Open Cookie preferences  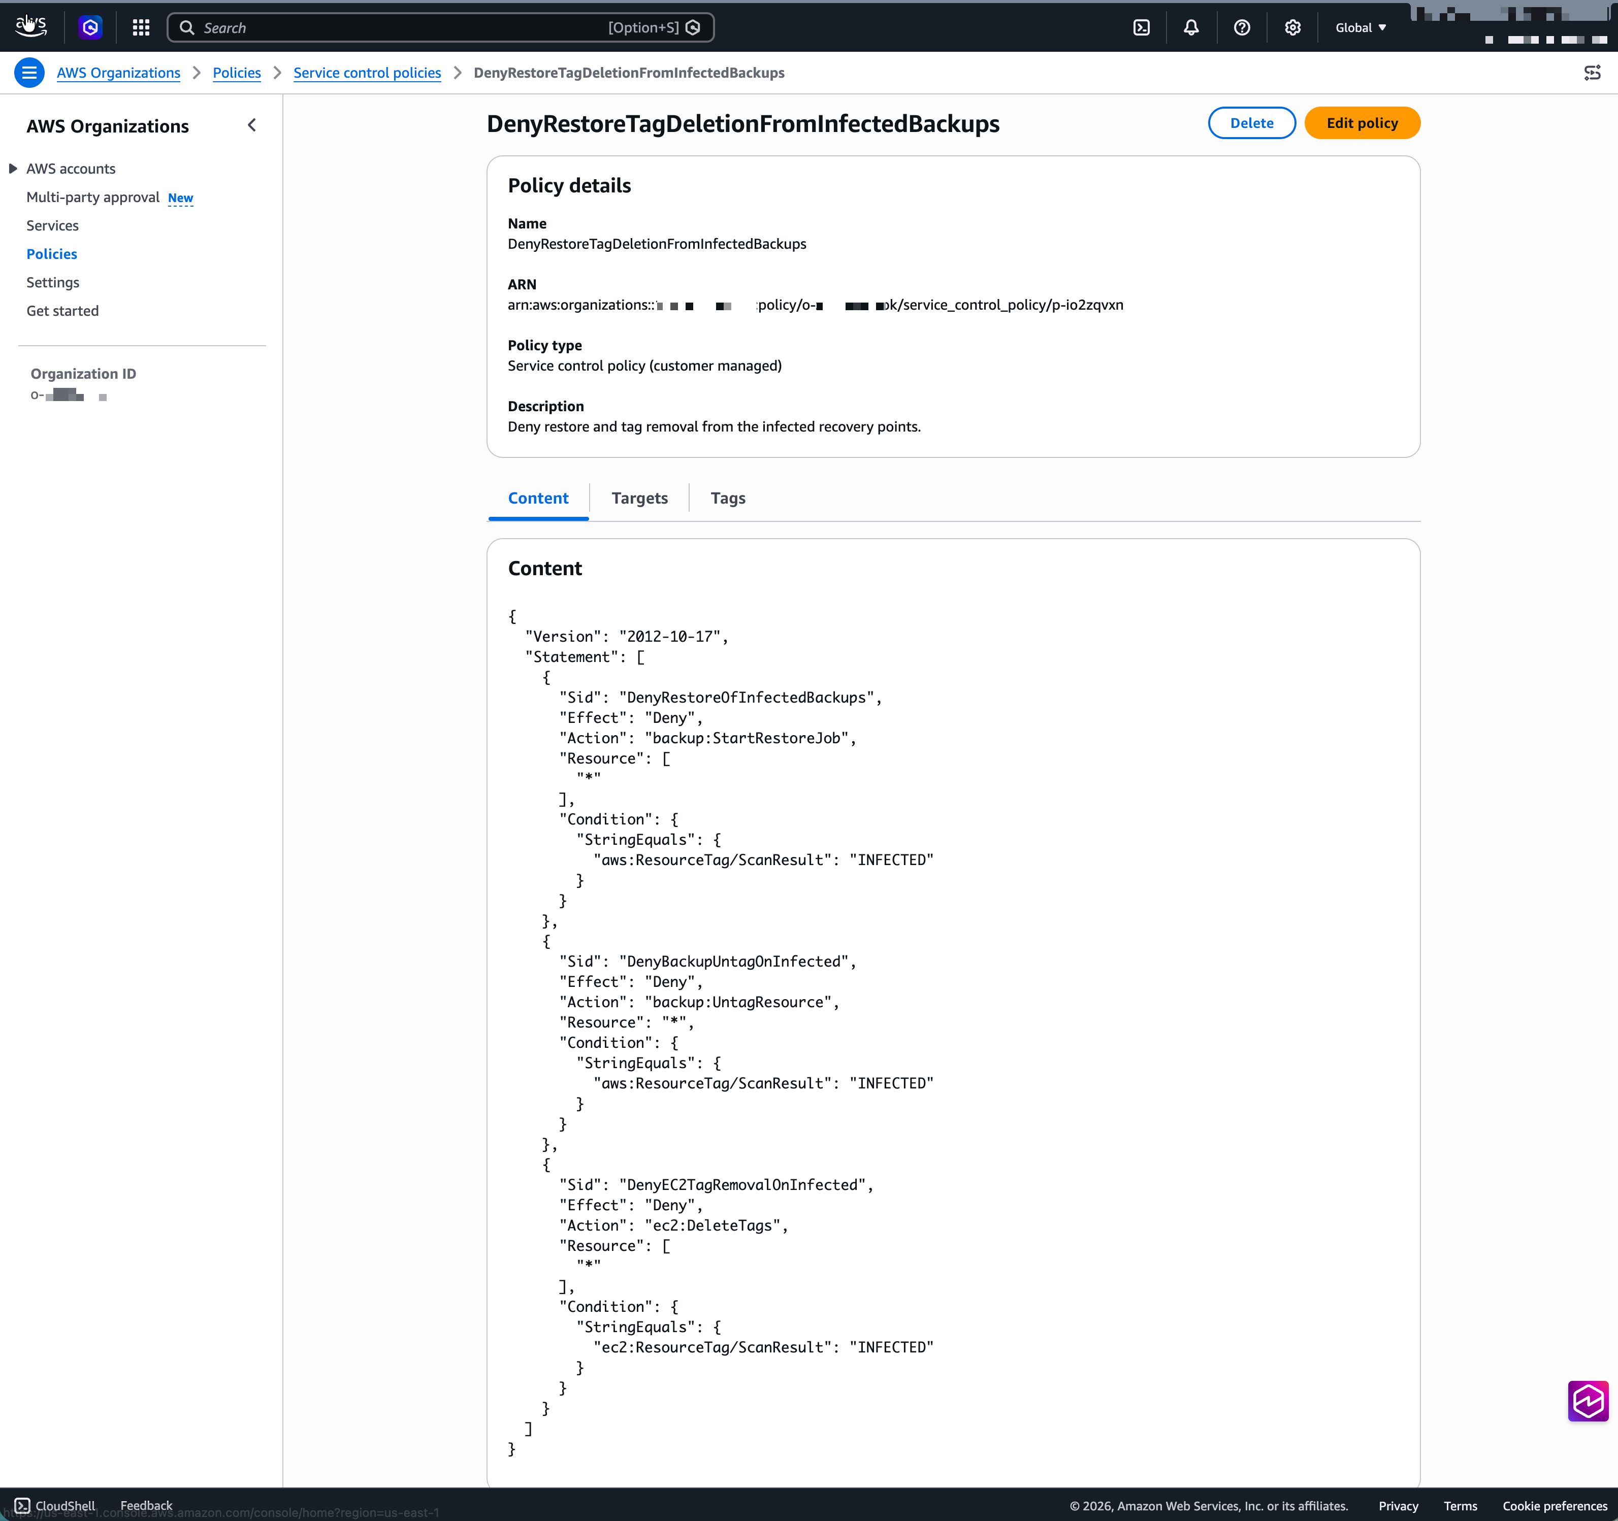click(1555, 1506)
